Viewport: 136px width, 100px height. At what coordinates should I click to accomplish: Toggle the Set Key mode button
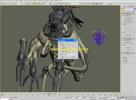[x=104, y=99]
